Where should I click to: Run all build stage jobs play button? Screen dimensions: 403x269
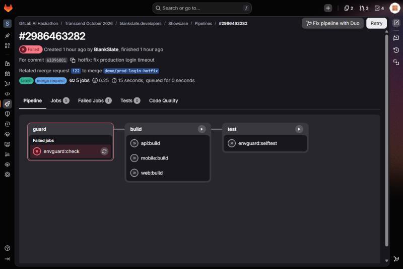coord(202,129)
